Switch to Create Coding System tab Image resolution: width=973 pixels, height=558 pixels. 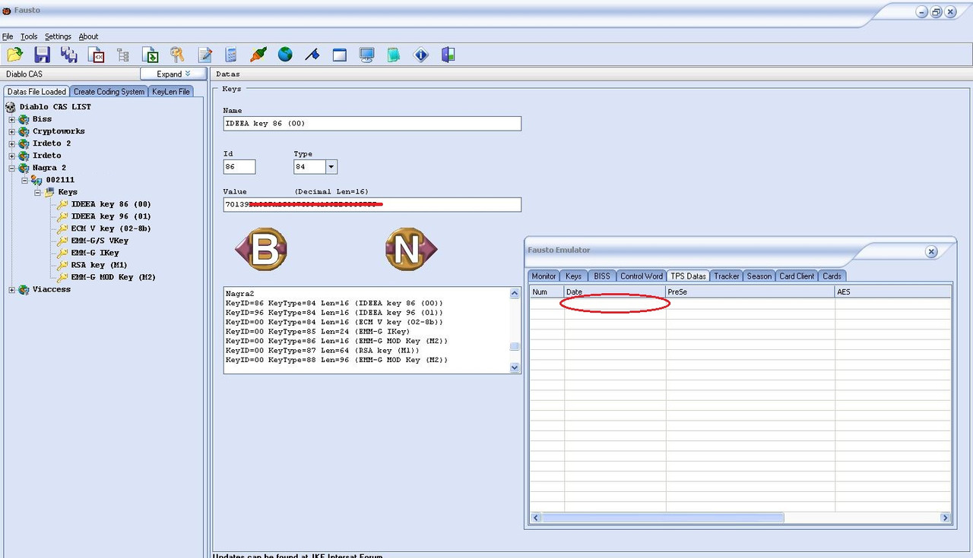click(109, 91)
